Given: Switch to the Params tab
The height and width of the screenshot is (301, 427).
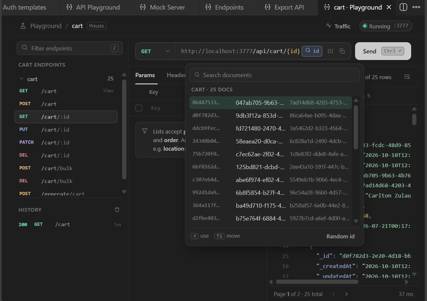Looking at the screenshot, I should 145,75.
